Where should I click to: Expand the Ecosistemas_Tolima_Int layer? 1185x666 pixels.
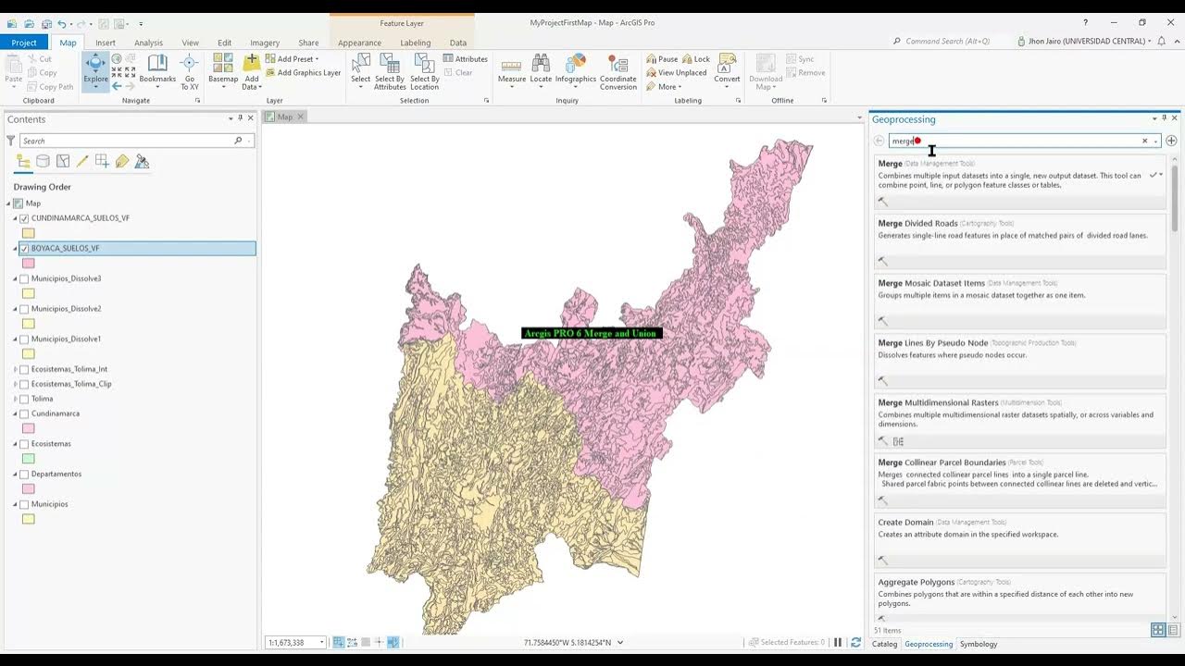(x=15, y=369)
